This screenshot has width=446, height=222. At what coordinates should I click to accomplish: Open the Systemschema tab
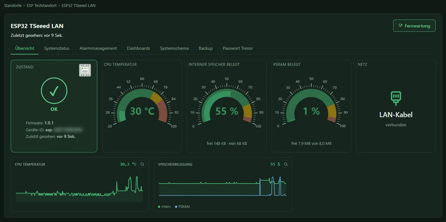[x=174, y=48]
